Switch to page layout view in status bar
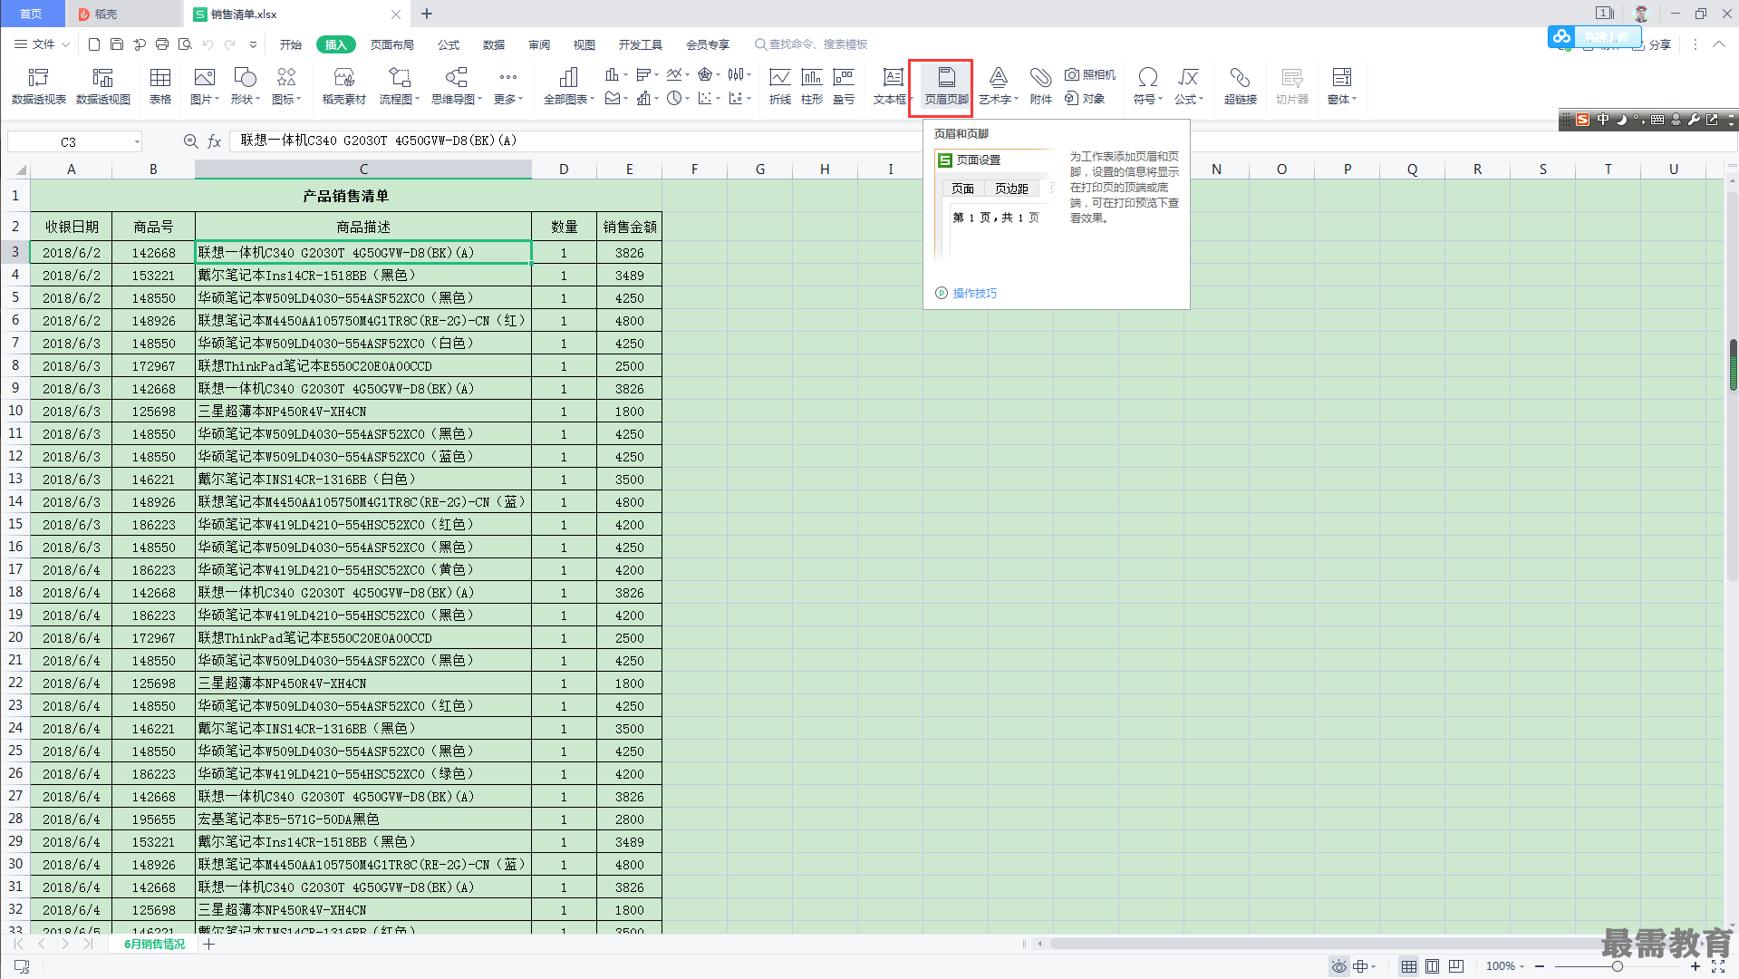 coord(1432,966)
